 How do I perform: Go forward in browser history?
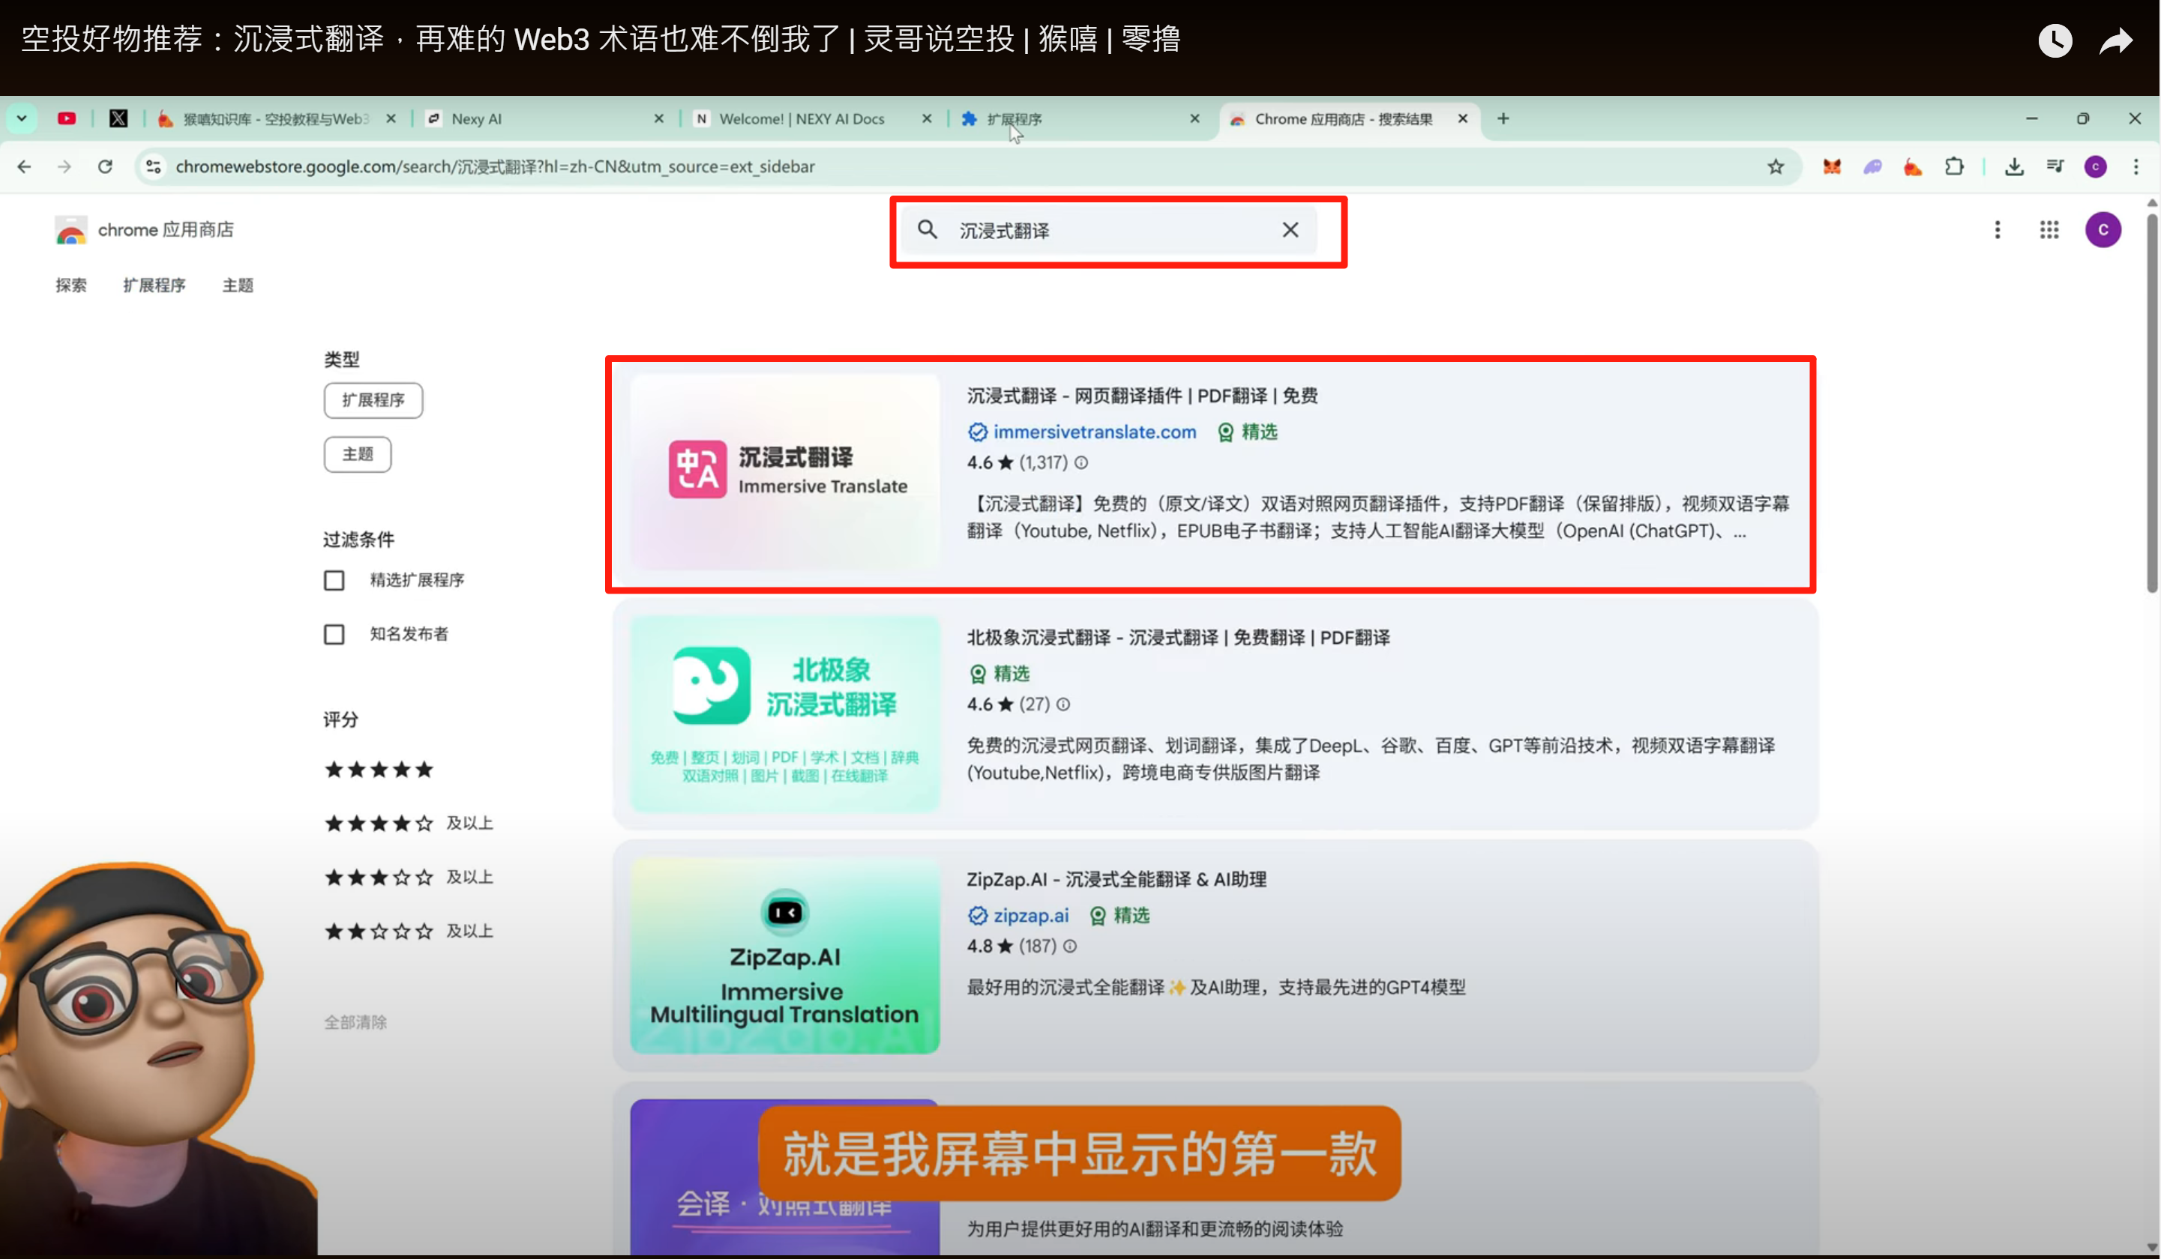(64, 166)
